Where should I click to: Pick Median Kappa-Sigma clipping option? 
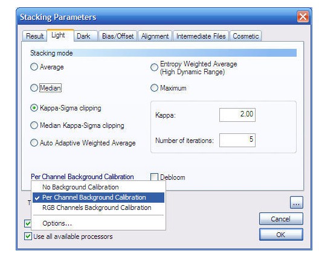34,125
